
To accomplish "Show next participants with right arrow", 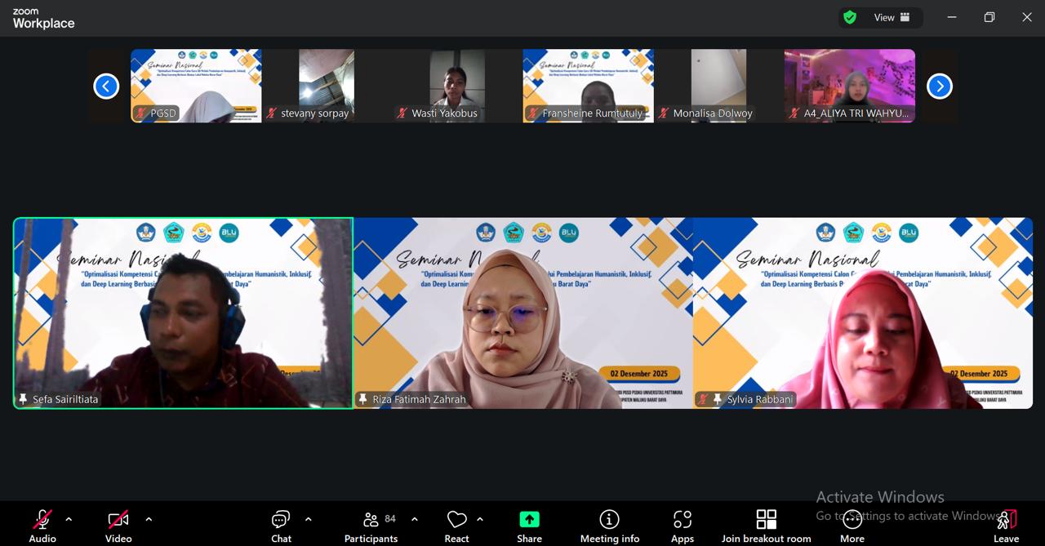I will tap(939, 86).
